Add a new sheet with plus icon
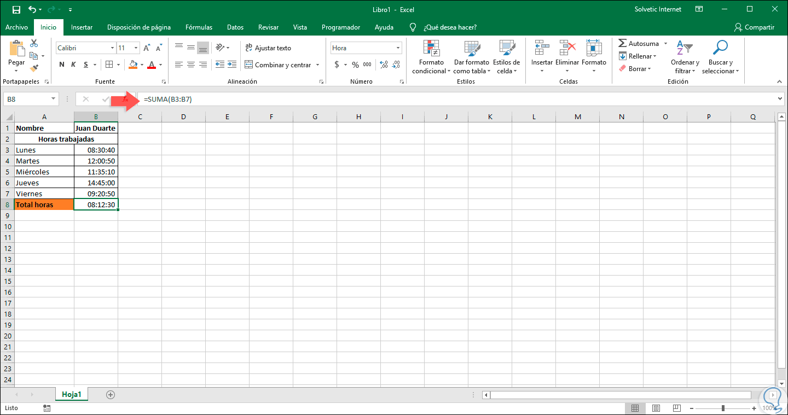 [111, 394]
